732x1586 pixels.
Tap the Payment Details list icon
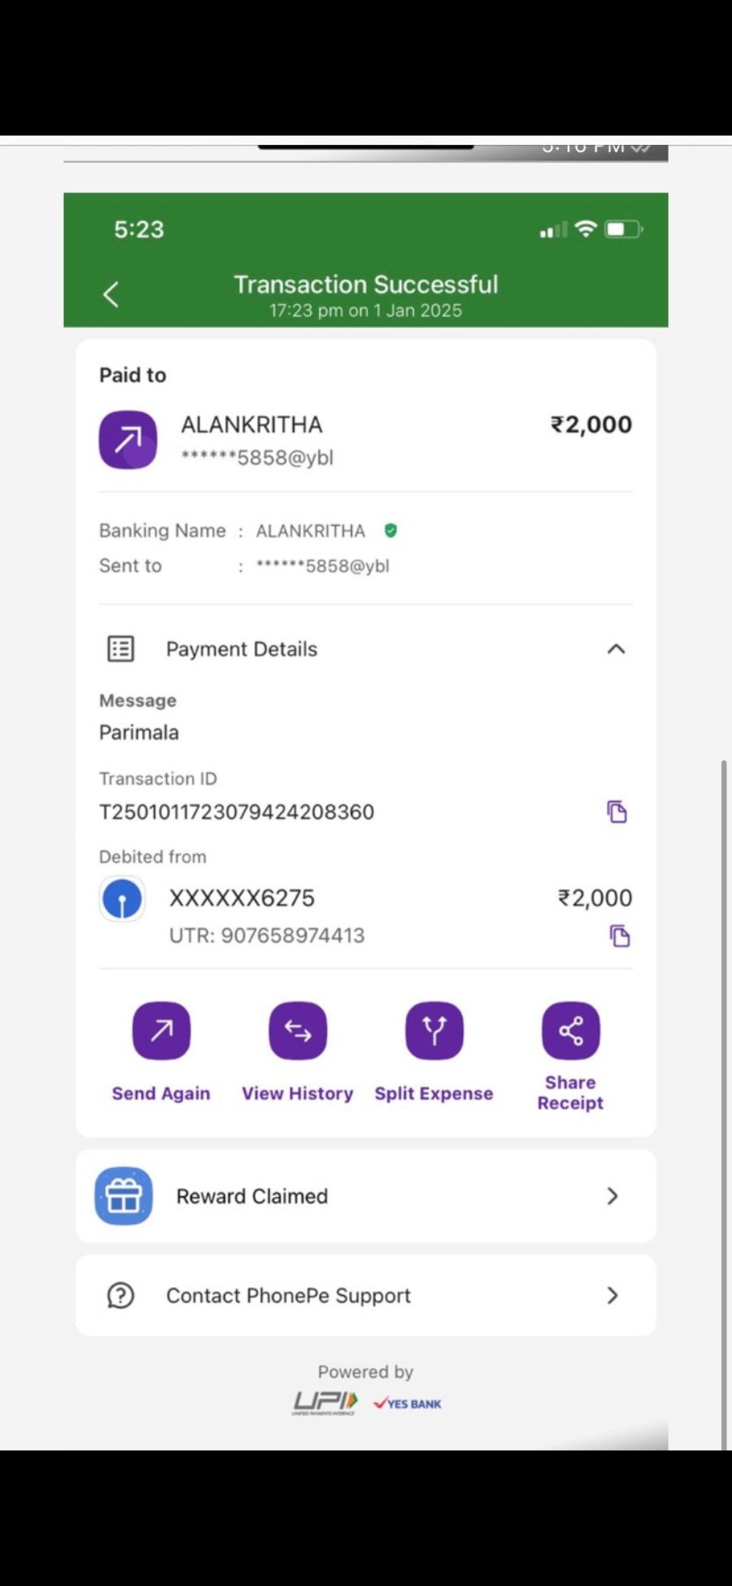click(121, 649)
